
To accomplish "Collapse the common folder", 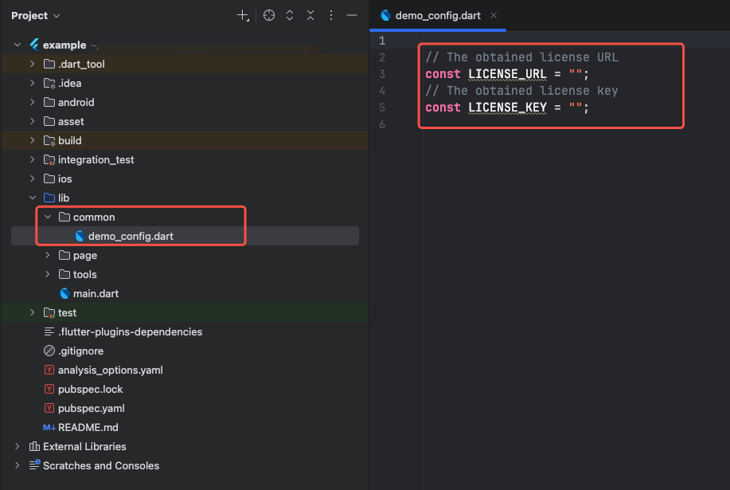I will 48,217.
